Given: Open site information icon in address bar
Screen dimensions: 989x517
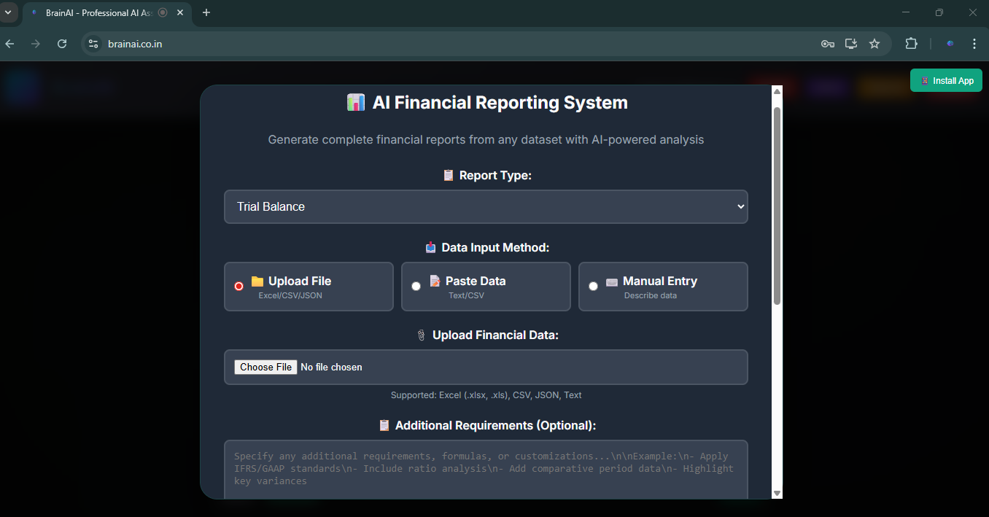Looking at the screenshot, I should point(93,44).
